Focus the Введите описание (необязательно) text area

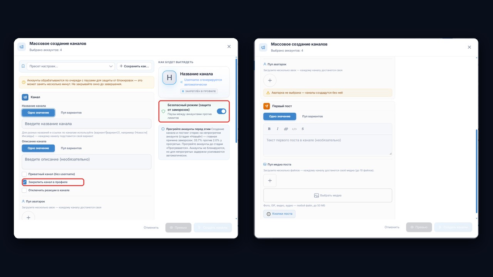coord(87,162)
